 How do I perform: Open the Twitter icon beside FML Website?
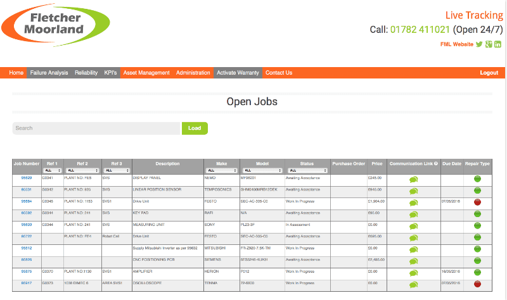pos(479,44)
